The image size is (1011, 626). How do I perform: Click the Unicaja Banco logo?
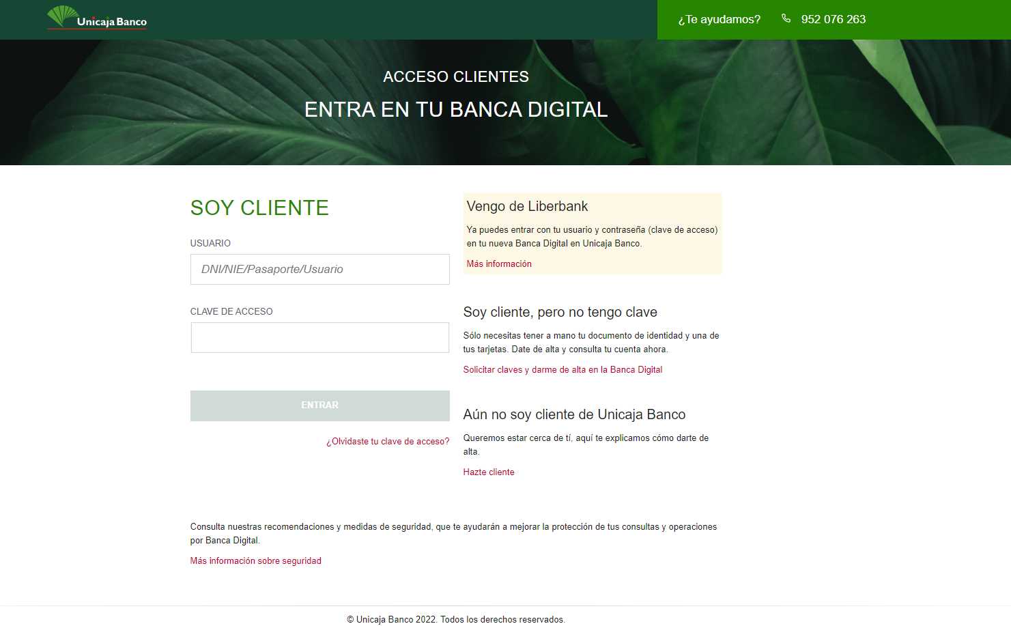click(x=97, y=18)
